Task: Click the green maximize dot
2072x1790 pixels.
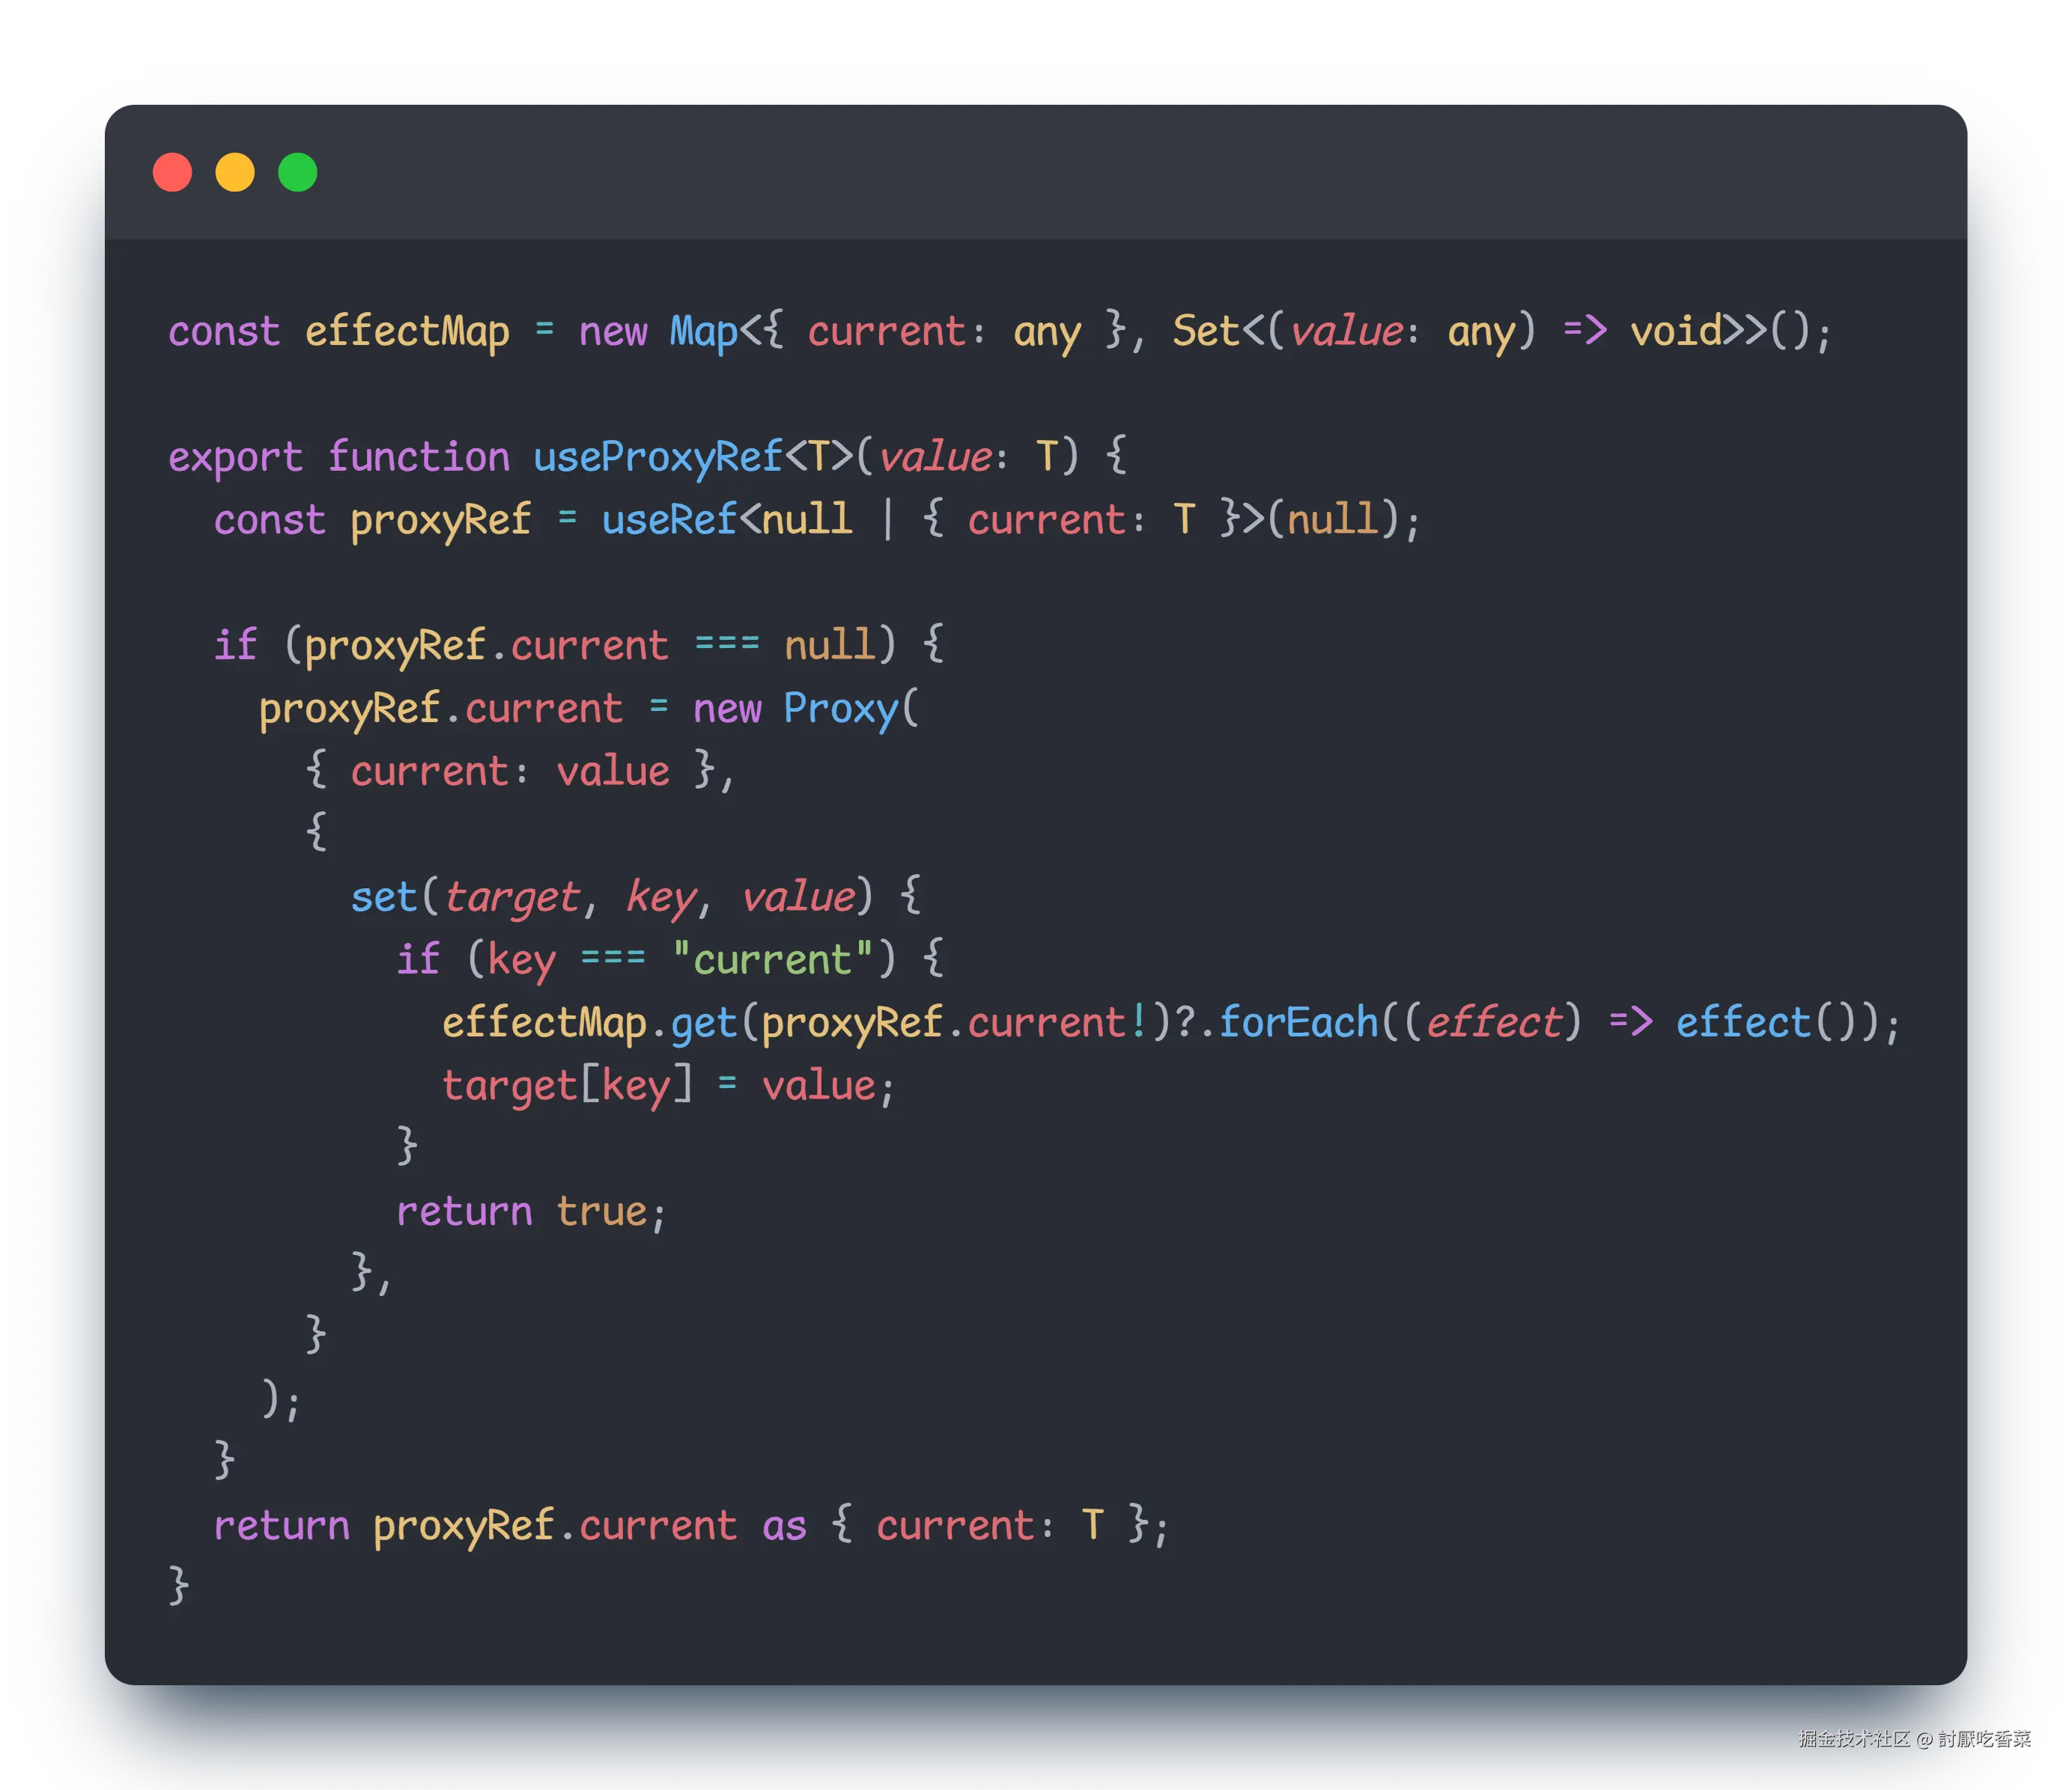Action: coord(297,172)
